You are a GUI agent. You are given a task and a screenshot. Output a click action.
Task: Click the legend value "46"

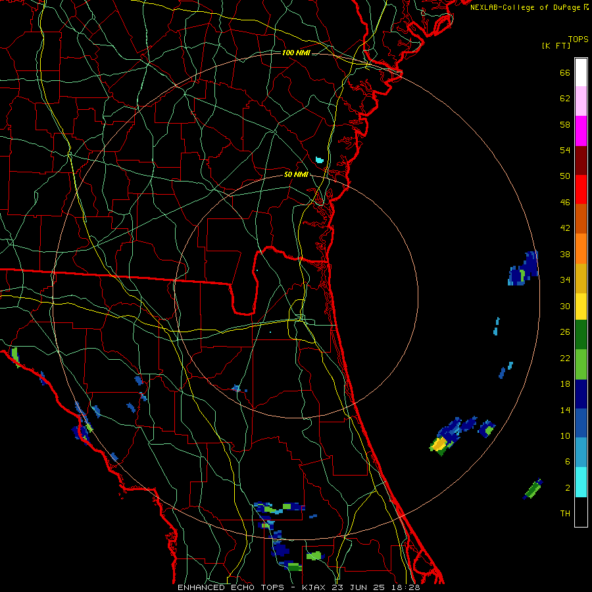tap(565, 203)
